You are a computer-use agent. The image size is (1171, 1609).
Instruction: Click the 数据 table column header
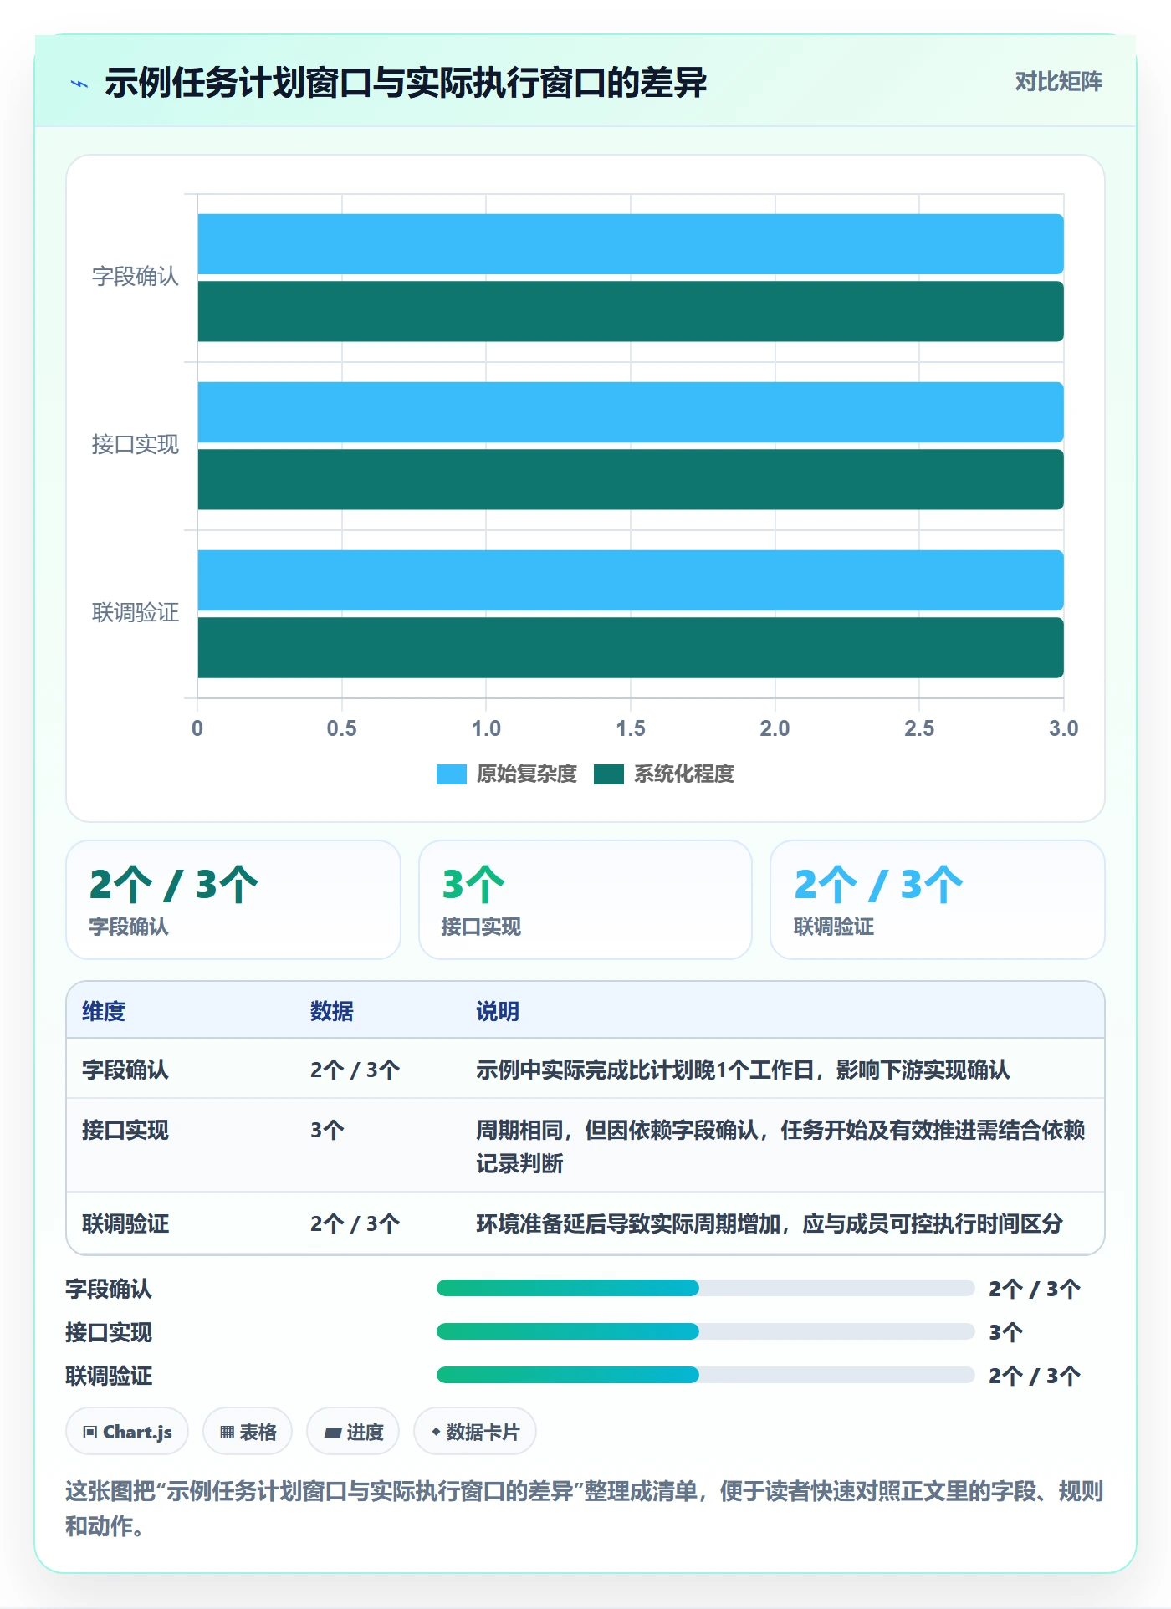point(332,1011)
